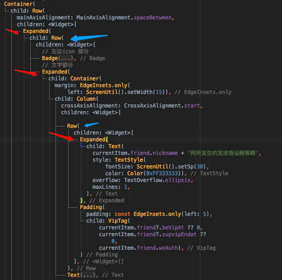Click the ScreenUtil().setSp(30) call

[x=171, y=166]
